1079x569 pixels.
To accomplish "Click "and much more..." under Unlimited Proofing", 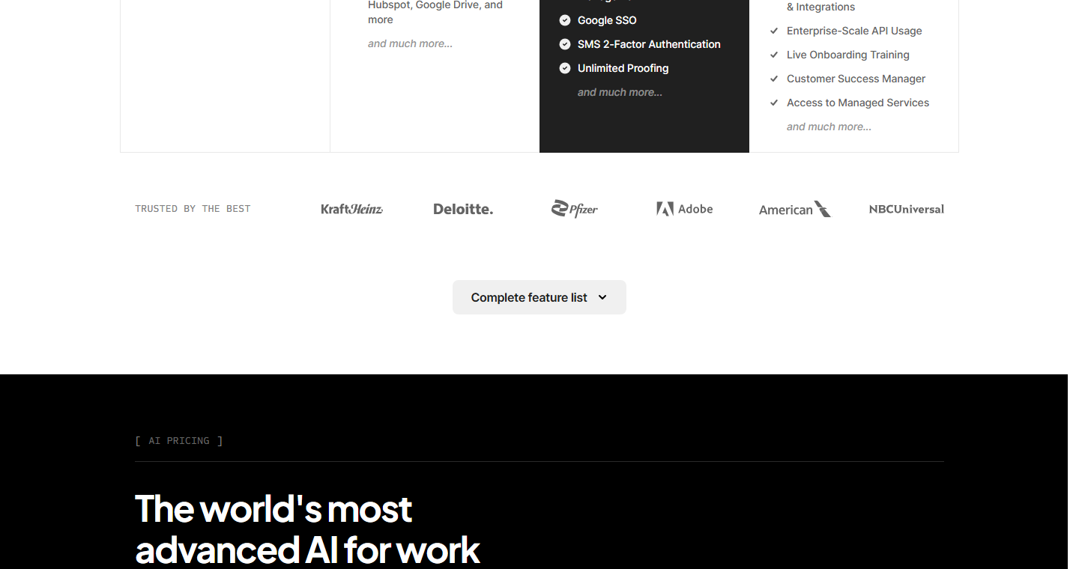I will click(620, 92).
